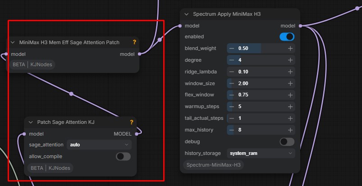Increase blend_weight with the plus button

coord(290,49)
